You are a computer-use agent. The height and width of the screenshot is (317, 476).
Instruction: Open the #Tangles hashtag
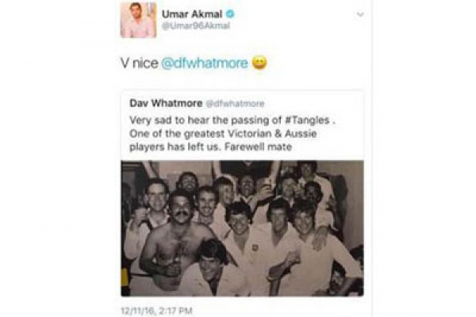click(308, 120)
